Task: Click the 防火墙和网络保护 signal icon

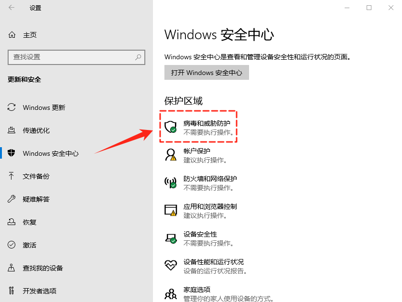Action: tap(170, 182)
